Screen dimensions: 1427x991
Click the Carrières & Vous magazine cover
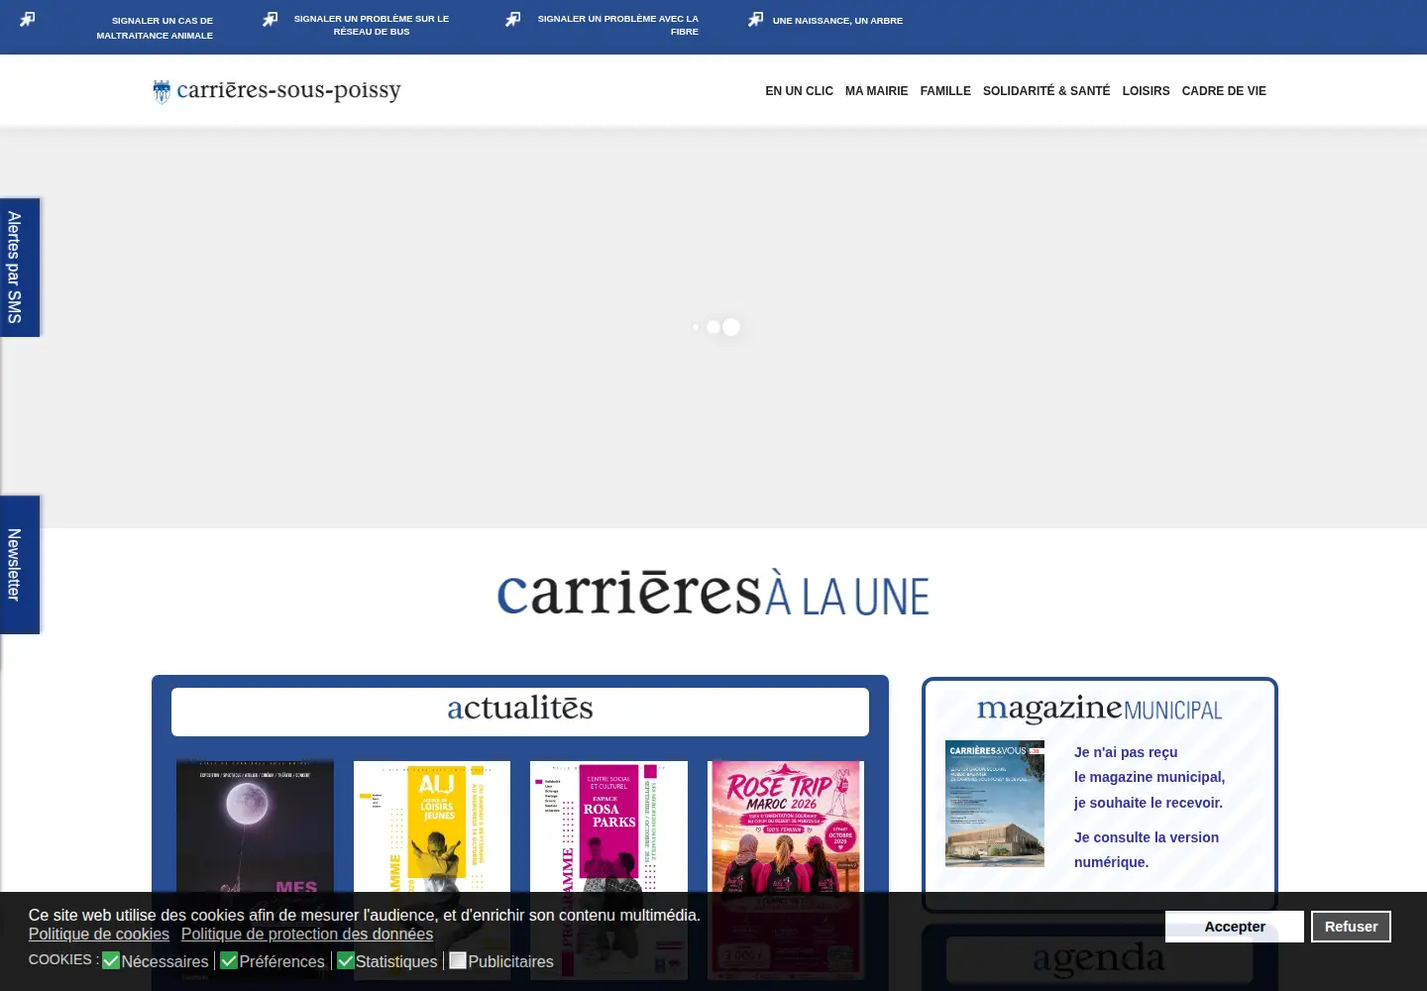point(995,804)
